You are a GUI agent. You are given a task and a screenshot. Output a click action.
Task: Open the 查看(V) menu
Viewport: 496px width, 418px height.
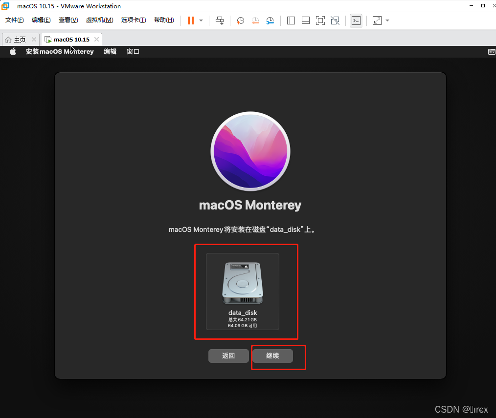click(68, 20)
